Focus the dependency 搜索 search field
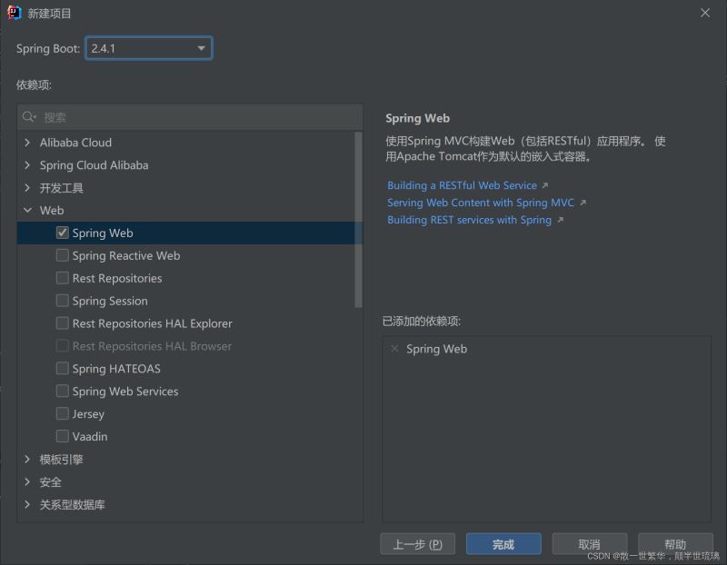The width and height of the screenshot is (727, 565). coord(191,117)
